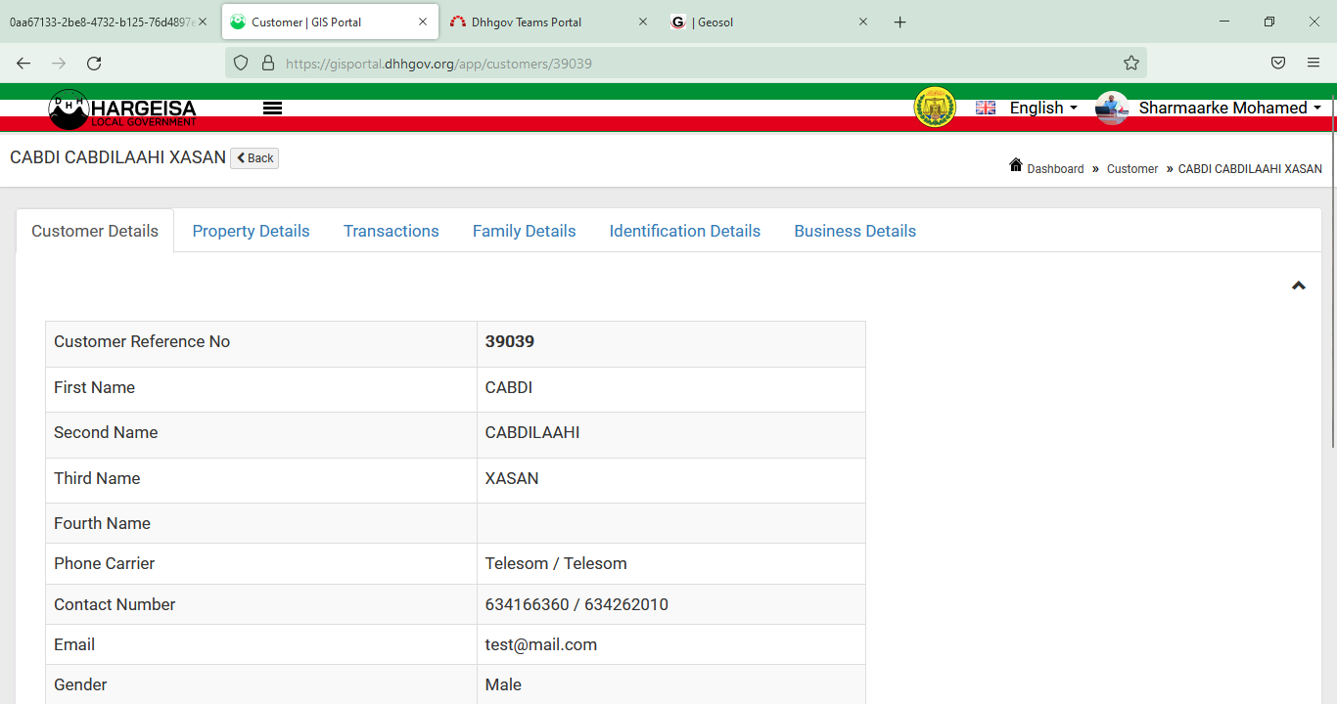This screenshot has height=704, width=1337.
Task: Go back using the Back button
Action: (254, 158)
